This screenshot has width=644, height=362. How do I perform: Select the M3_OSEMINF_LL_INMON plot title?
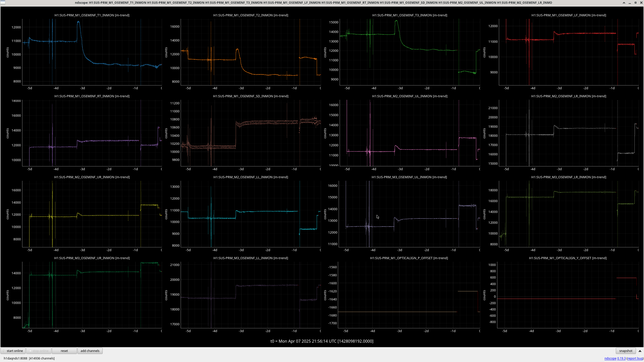[251, 258]
